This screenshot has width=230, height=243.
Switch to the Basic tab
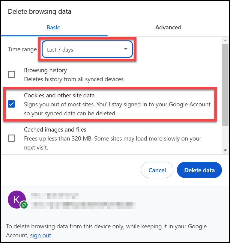point(53,27)
